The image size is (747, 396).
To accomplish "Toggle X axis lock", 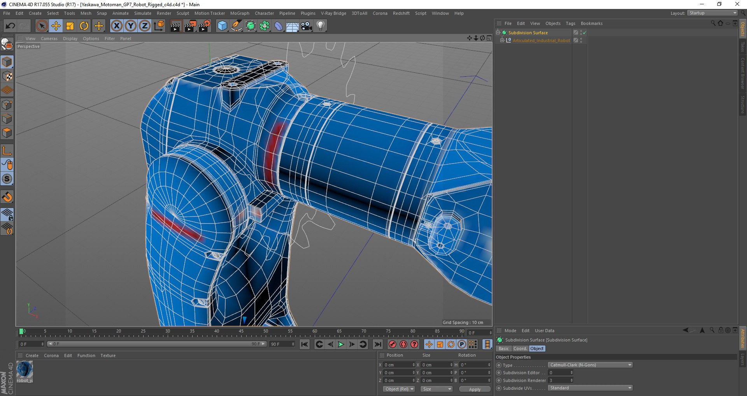I will (x=116, y=26).
